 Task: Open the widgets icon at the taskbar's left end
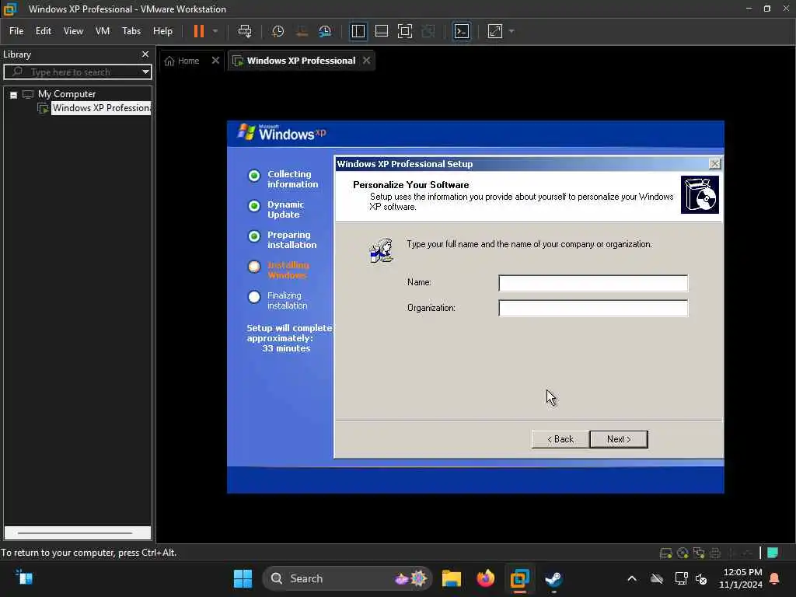(x=24, y=578)
